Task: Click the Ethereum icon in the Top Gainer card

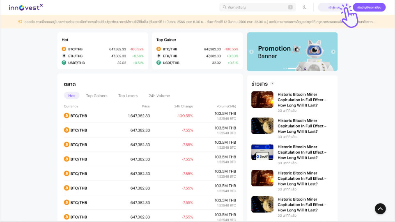Action: [158, 56]
